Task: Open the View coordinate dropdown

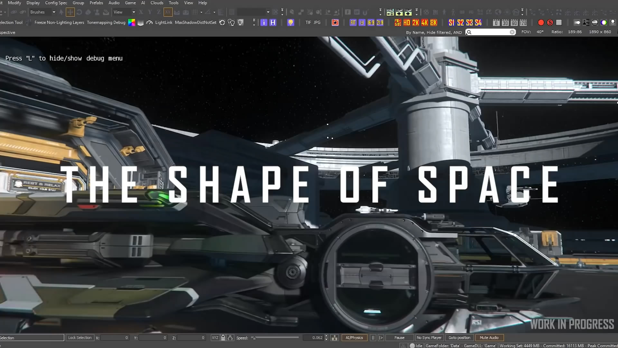Action: pos(124,12)
